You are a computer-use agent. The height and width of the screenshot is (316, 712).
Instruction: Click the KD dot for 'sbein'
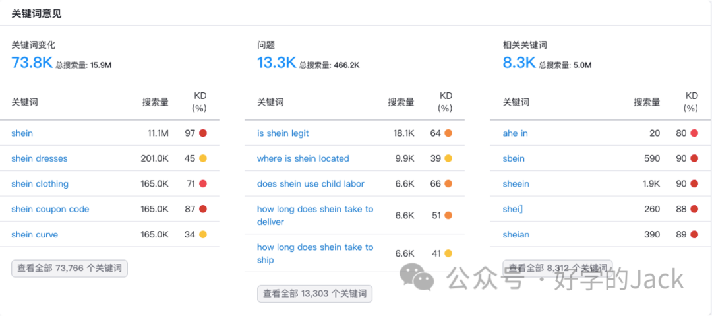pyautogui.click(x=694, y=159)
